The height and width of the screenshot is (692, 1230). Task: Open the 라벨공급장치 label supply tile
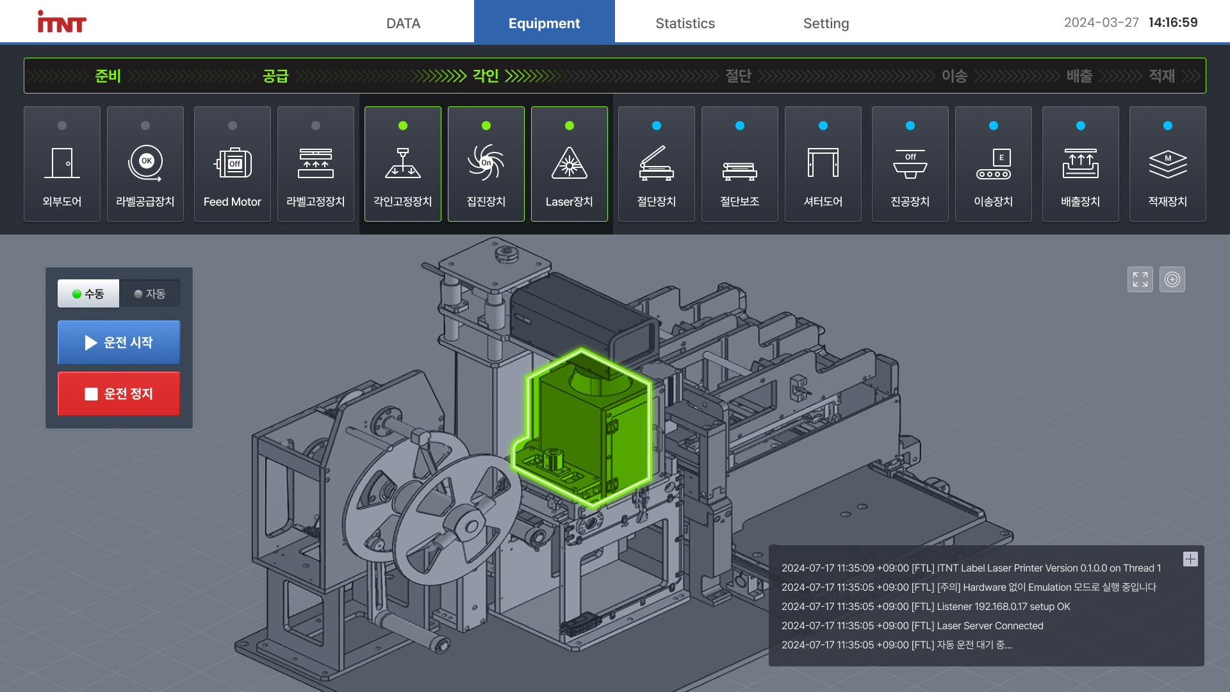coord(145,164)
